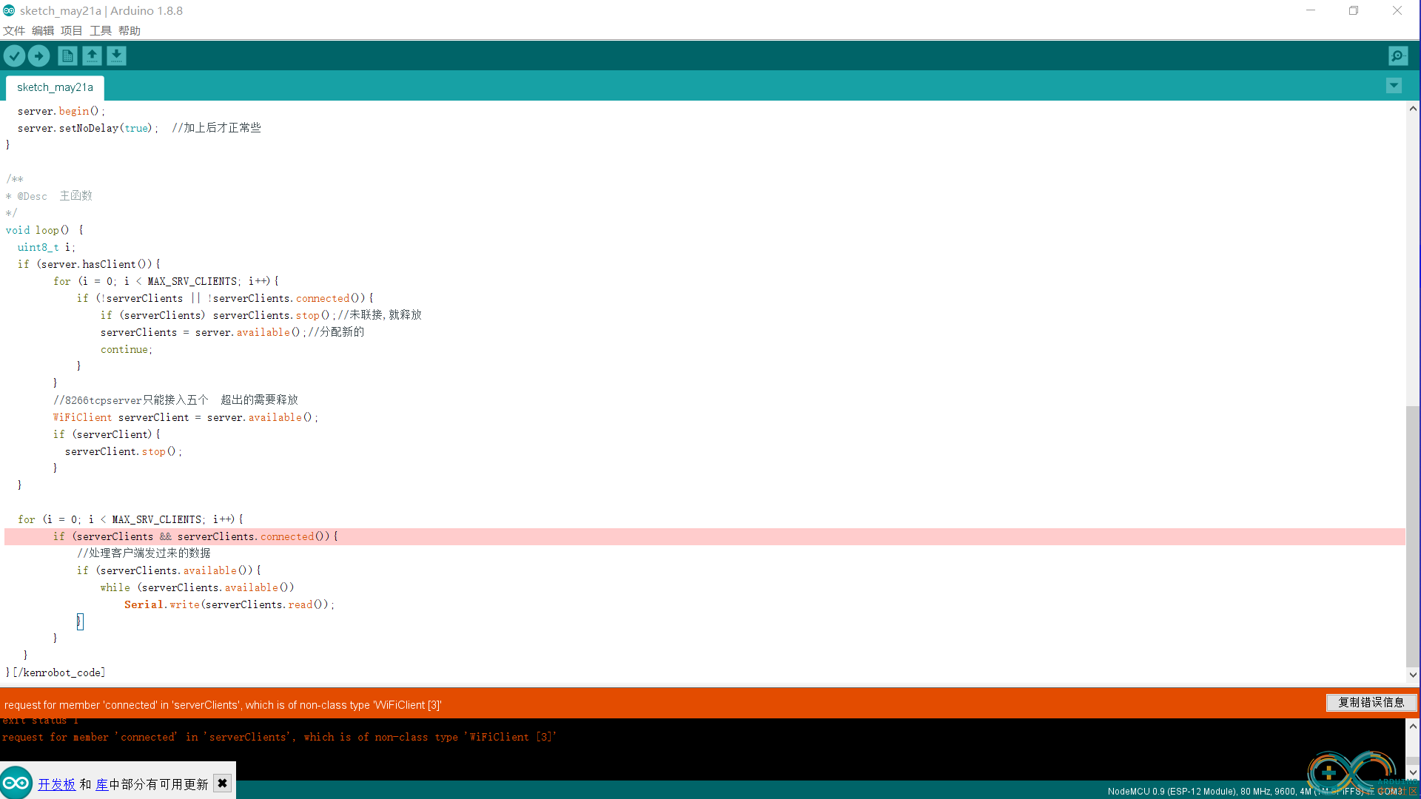Restore the Arduino window size
1421x799 pixels.
coord(1354,10)
